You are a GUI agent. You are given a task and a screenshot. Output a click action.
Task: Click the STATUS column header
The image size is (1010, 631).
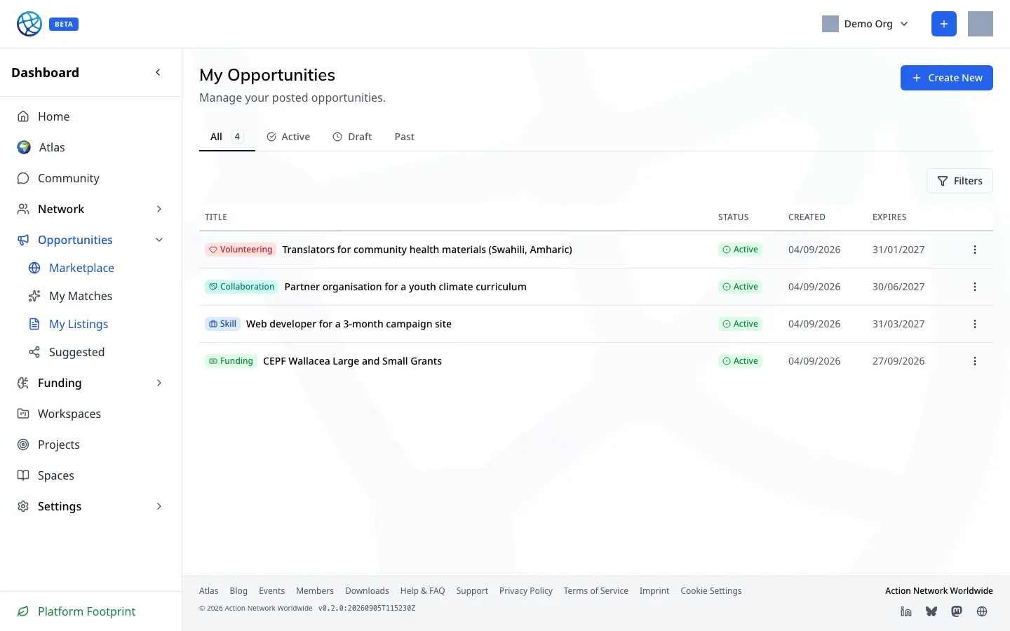pos(733,217)
